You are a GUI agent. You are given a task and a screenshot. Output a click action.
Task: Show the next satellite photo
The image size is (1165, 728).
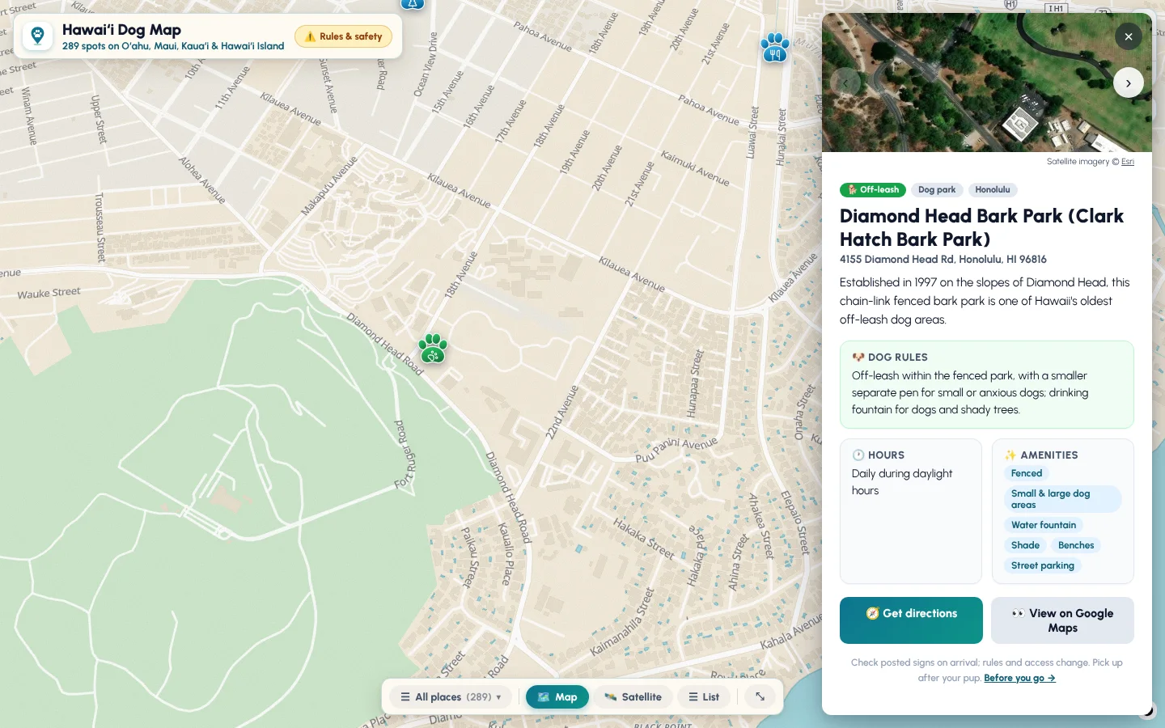pos(1129,83)
